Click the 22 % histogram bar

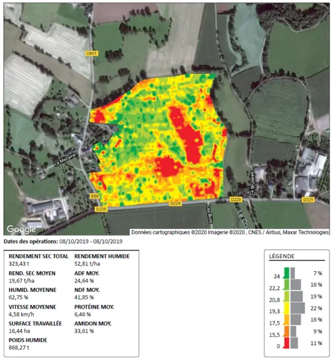(x=298, y=308)
